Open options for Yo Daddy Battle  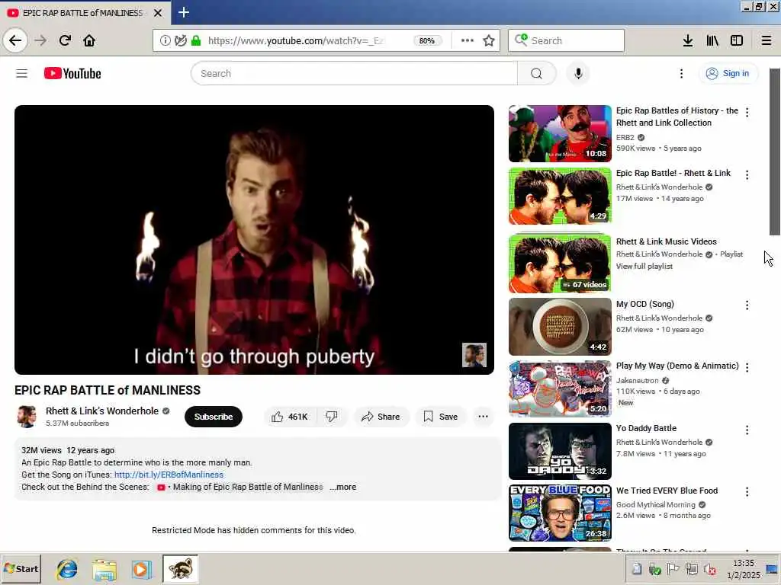pos(747,430)
